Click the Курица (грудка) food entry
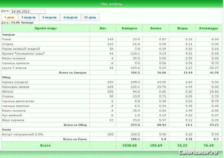The height and width of the screenshot is (158, 224). [15, 82]
